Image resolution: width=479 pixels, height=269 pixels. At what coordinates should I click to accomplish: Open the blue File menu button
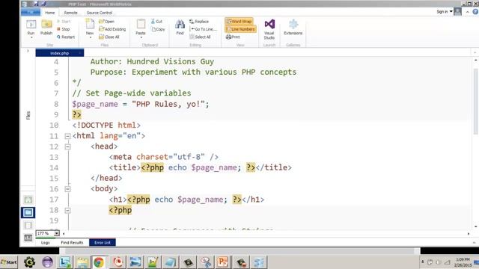tap(31, 12)
